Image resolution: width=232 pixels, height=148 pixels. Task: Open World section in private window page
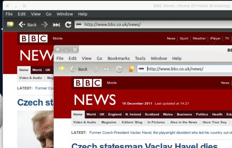37,70
